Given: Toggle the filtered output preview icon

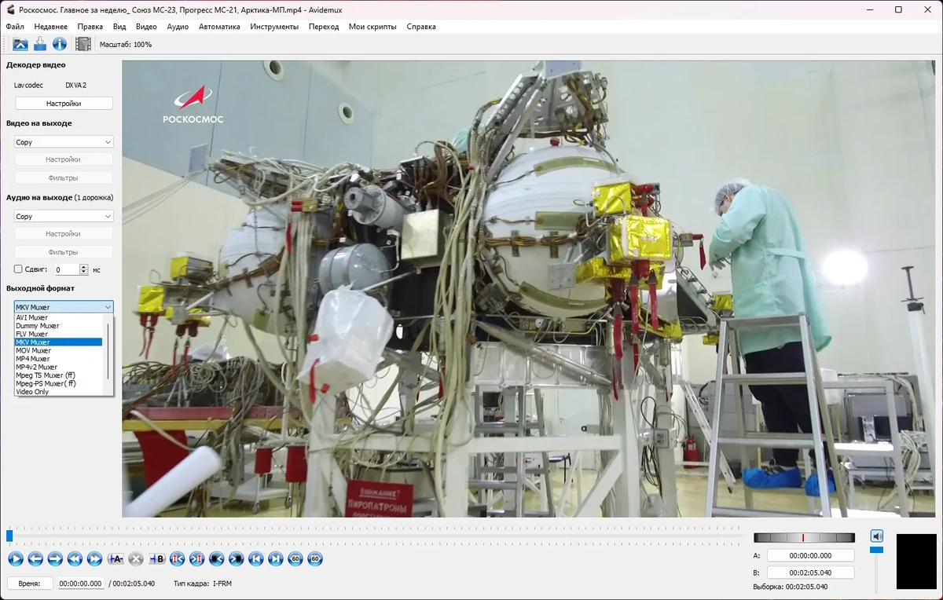Looking at the screenshot, I should 83,45.
